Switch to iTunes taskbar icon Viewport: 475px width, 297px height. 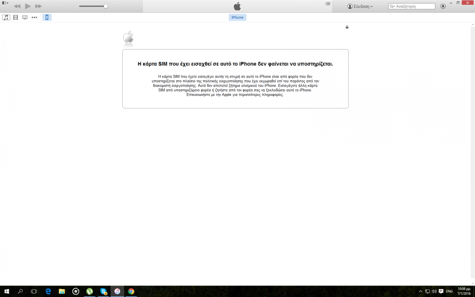click(117, 291)
